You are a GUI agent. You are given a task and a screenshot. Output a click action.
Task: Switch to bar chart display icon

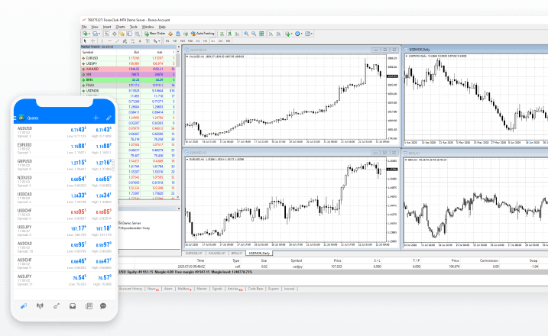click(222, 34)
